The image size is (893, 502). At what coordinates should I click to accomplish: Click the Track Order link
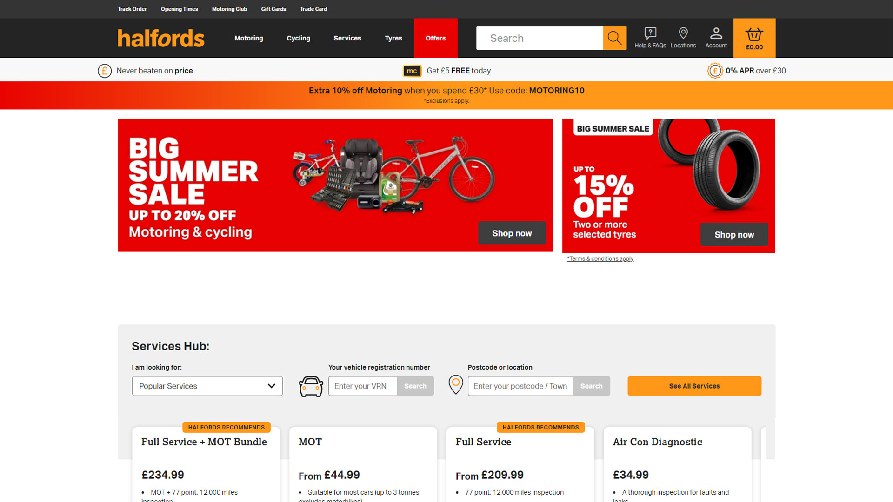pos(132,9)
